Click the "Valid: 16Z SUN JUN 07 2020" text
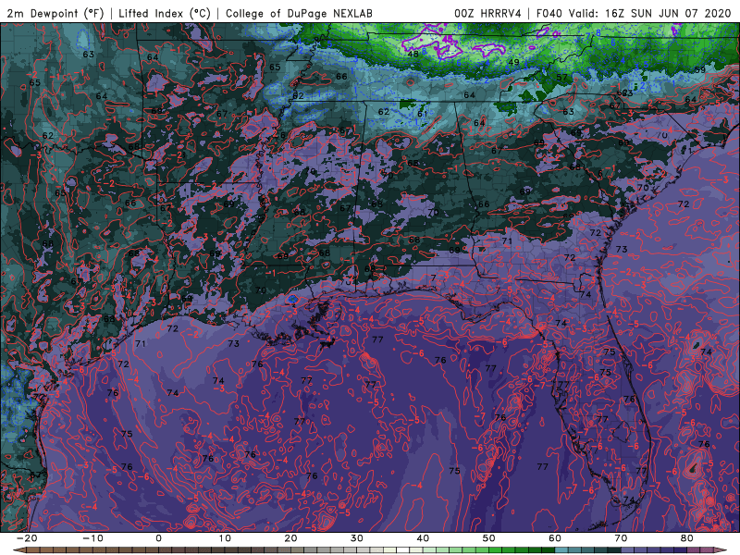The height and width of the screenshot is (555, 740). click(x=649, y=13)
